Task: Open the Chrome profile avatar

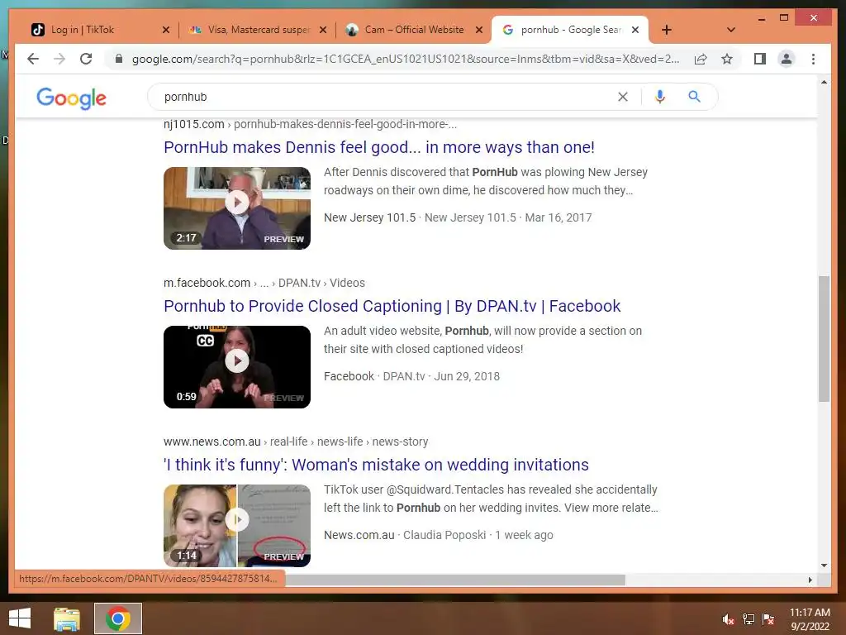Action: (x=787, y=59)
